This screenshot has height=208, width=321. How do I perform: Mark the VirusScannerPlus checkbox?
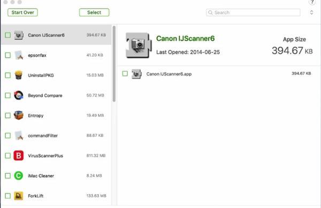tap(8, 156)
